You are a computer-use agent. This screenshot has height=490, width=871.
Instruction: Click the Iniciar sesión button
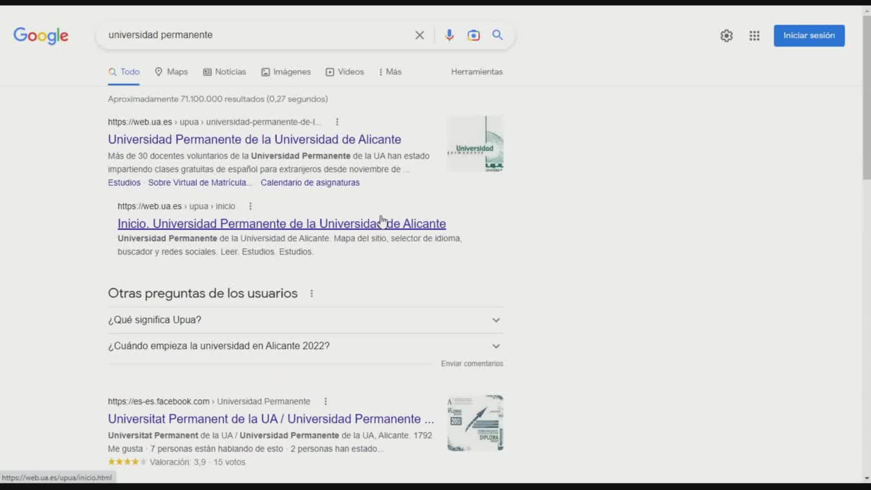809,35
